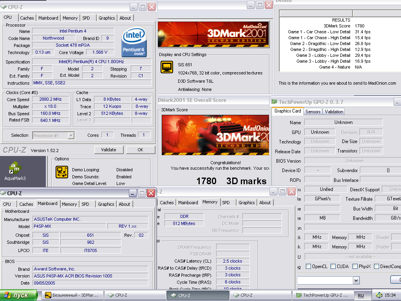Open the Processor #1 selection dropdown
401x301 pixels.
coord(71,135)
